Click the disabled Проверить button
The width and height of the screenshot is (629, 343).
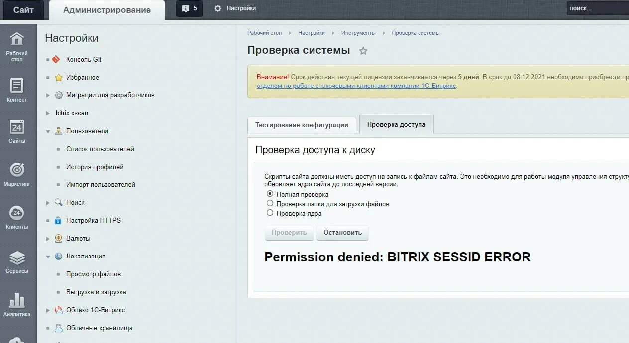pyautogui.click(x=289, y=233)
